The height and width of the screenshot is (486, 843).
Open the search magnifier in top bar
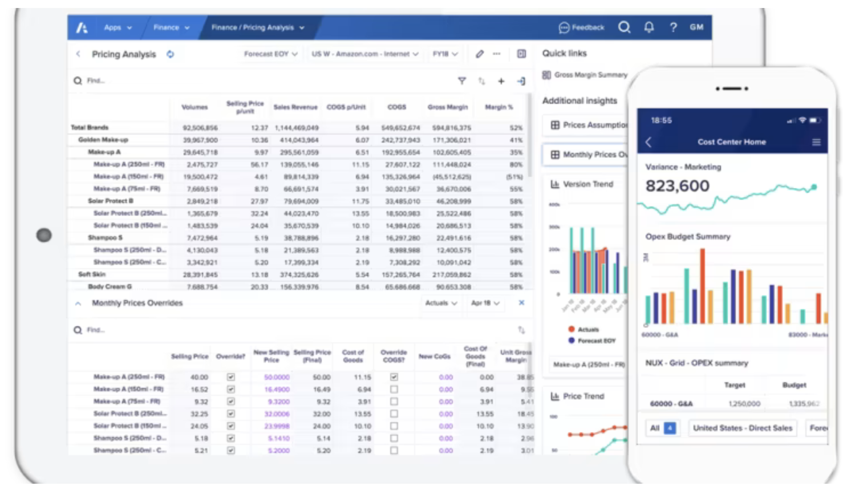[625, 27]
